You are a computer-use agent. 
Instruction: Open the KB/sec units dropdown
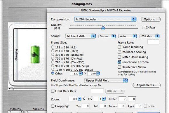(115, 91)
